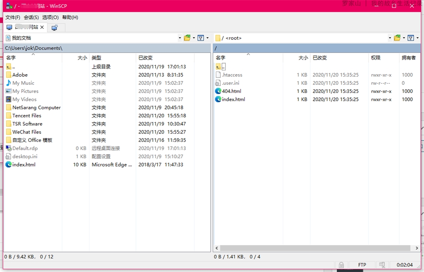Click the remote open folder icon
Viewport: 424px width, 272px height.
click(397, 38)
